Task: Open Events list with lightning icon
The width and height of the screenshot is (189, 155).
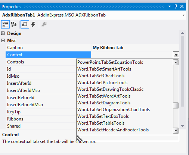Action: pos(33,24)
